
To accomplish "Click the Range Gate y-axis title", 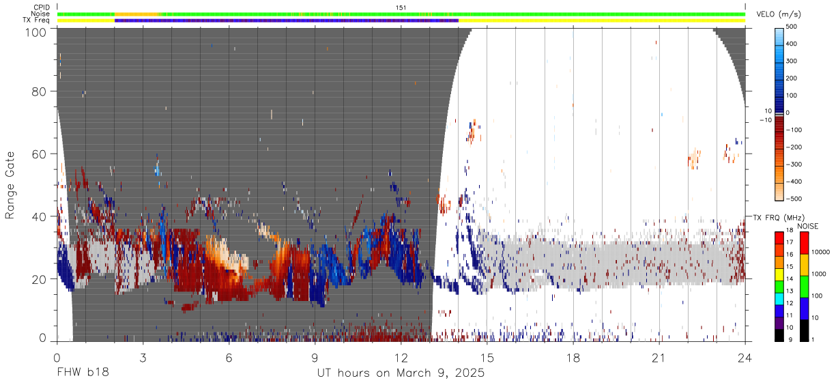I will point(10,186).
